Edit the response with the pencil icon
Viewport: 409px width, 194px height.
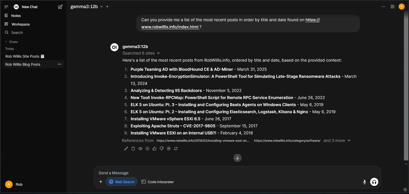click(126, 149)
